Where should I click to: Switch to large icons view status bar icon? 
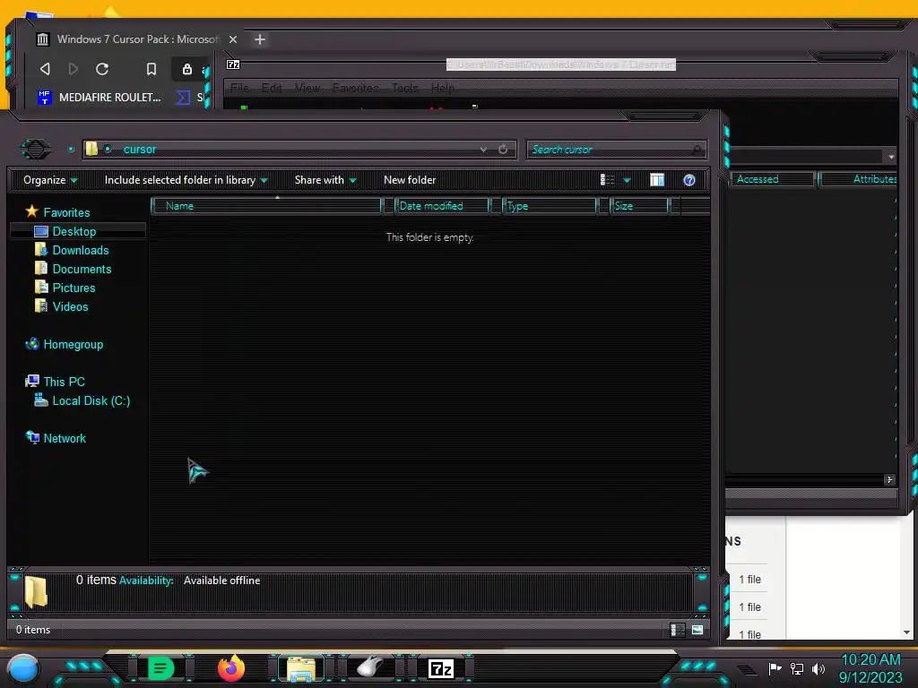tap(697, 630)
